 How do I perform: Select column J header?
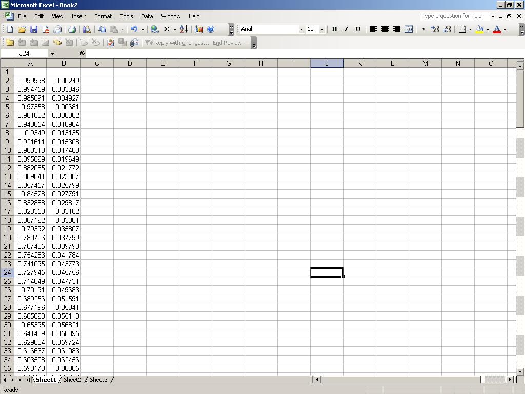327,63
